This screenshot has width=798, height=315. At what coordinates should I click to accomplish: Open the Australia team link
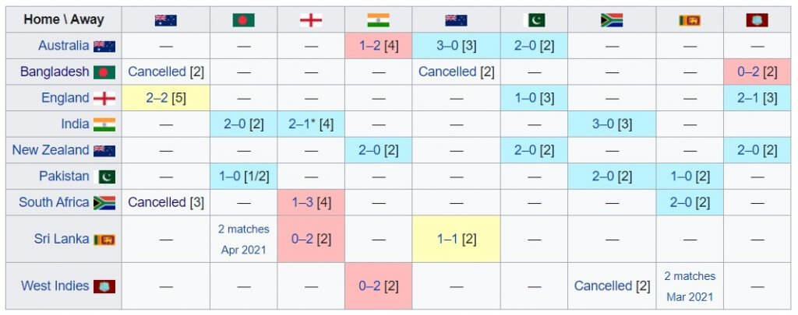[x=64, y=46]
